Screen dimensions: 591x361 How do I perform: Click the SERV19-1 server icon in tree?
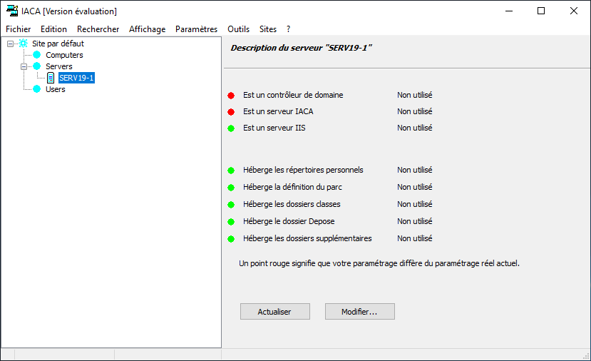pyautogui.click(x=51, y=78)
